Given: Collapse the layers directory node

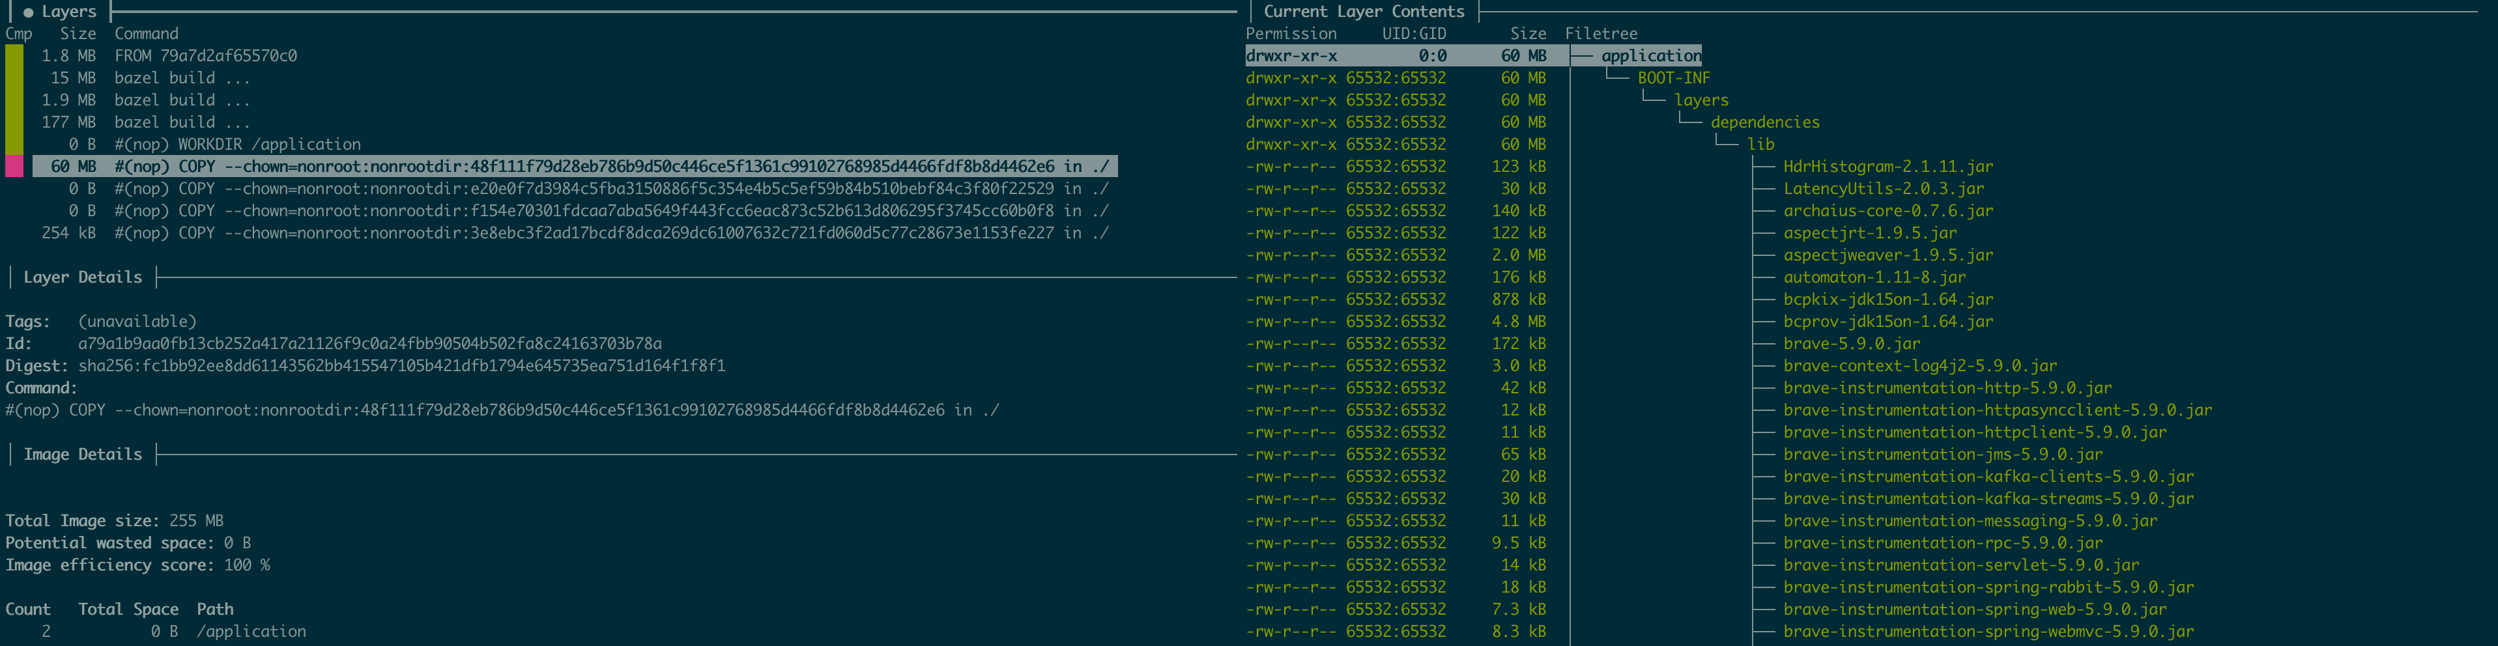Looking at the screenshot, I should click(x=1701, y=100).
